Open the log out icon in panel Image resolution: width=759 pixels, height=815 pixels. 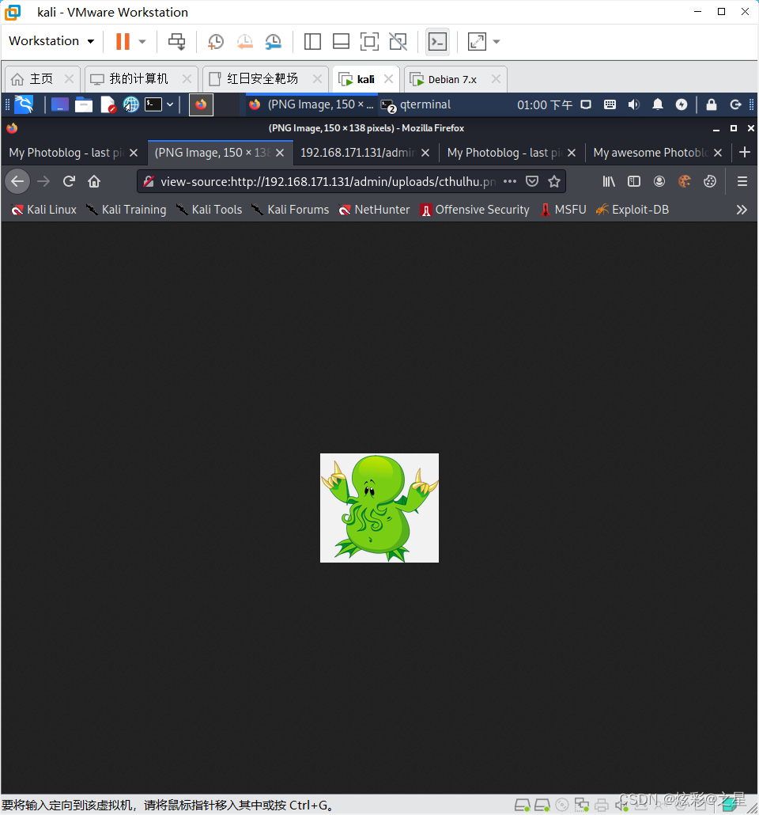(735, 104)
